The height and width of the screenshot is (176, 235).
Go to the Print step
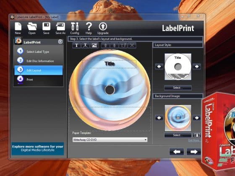(x=38, y=80)
